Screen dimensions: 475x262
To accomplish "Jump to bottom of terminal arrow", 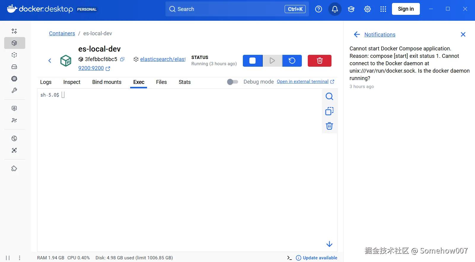I will coord(329,244).
